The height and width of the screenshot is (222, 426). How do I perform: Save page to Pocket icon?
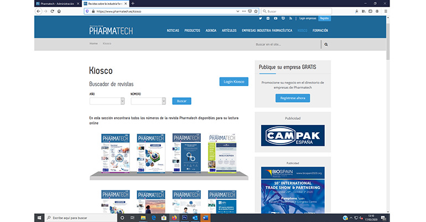tap(250, 11)
